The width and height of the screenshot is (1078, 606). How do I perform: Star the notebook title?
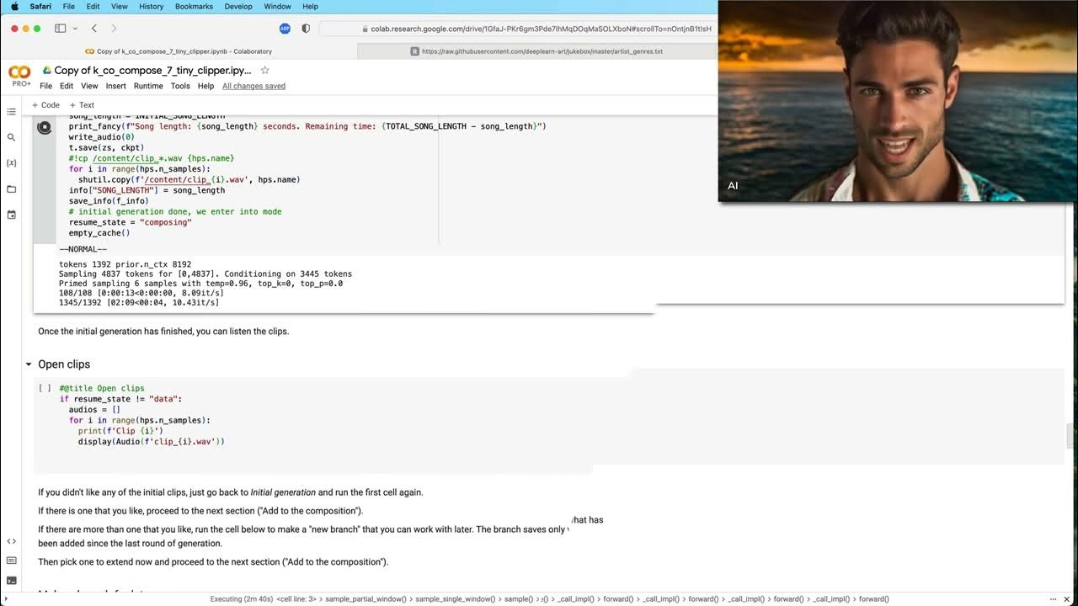pos(264,71)
